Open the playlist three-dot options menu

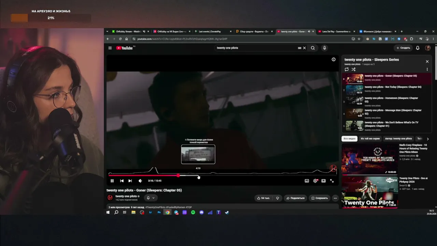427,69
